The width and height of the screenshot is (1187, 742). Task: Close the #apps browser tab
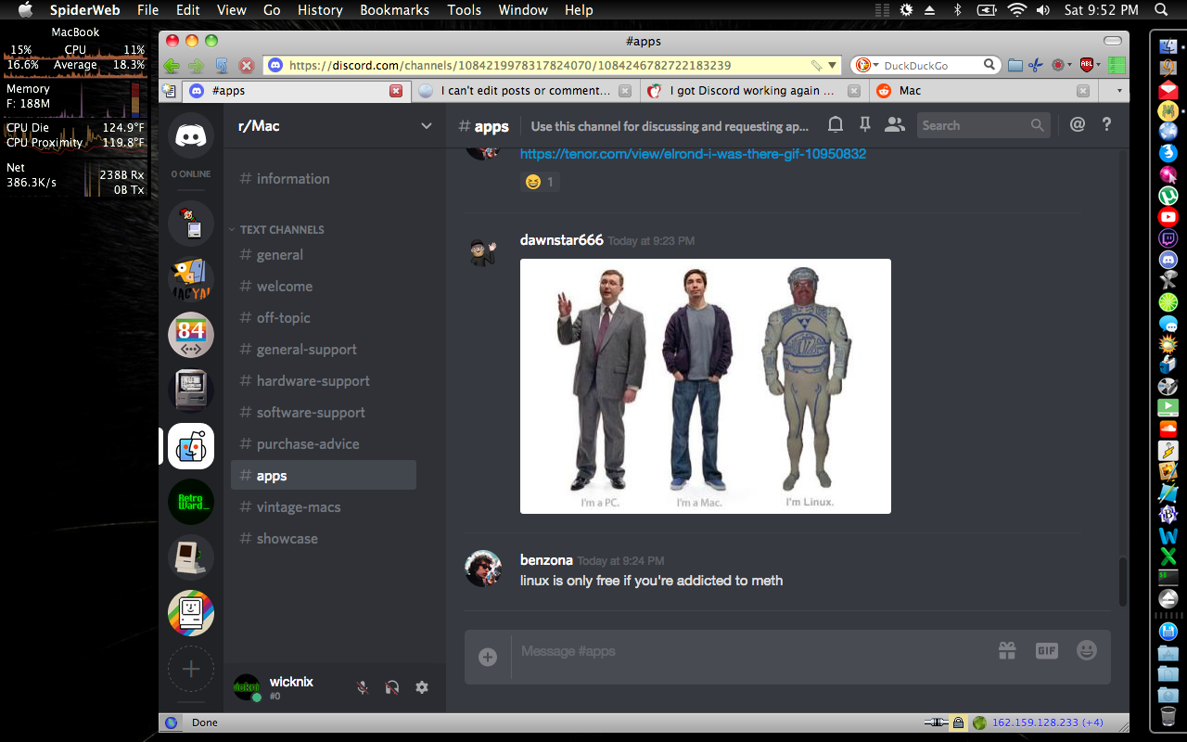point(396,91)
